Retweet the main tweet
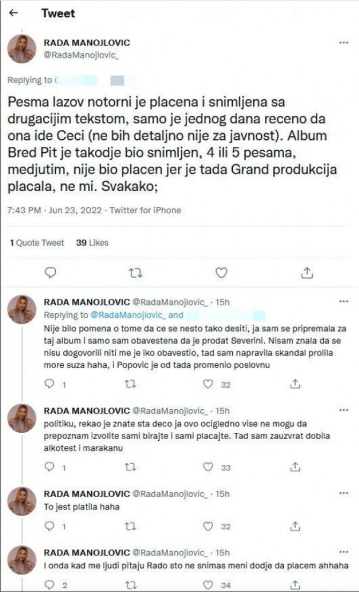Screen dimensions: 359x592 click(136, 272)
